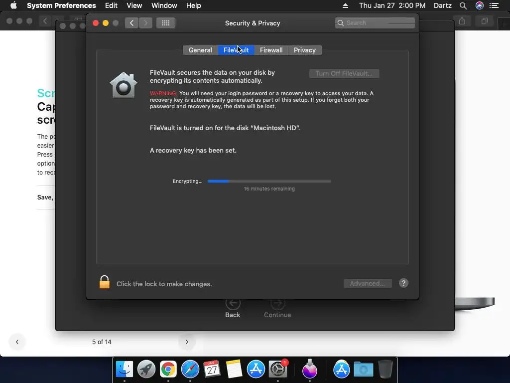Click the Search field in Security & Privacy
The width and height of the screenshot is (510, 383).
(375, 23)
